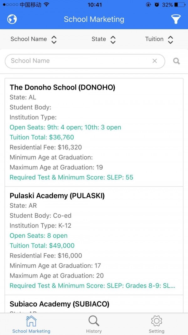Image resolution: width=188 pixels, height=335 pixels.
Task: Tap the magnifier search icon beside field
Action: [x=176, y=61]
